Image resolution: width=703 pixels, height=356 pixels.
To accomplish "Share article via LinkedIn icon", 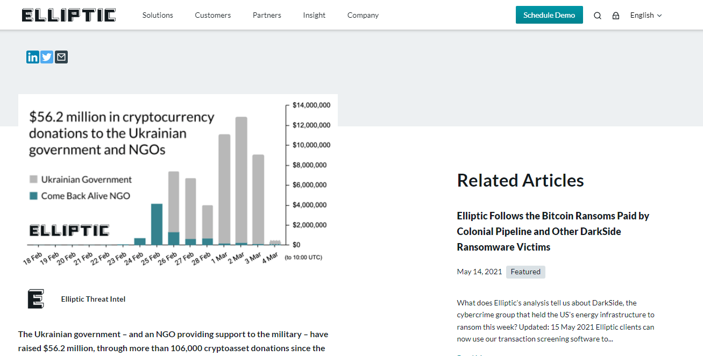I will [x=33, y=57].
